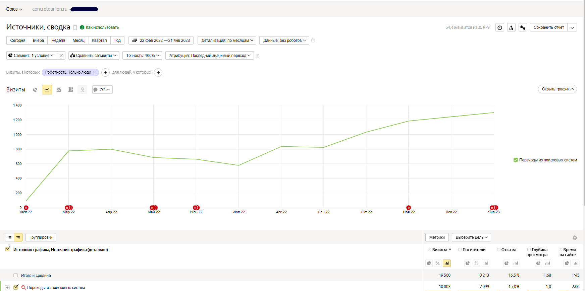This screenshot has height=291, width=585.
Task: Show Время на сайте column as bar chart
Action: click(x=576, y=263)
